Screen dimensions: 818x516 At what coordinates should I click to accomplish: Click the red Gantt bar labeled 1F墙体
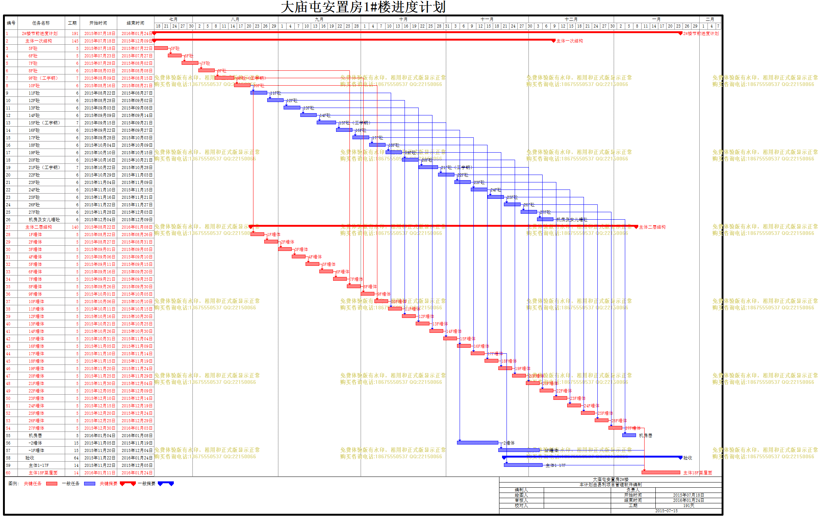click(x=257, y=234)
